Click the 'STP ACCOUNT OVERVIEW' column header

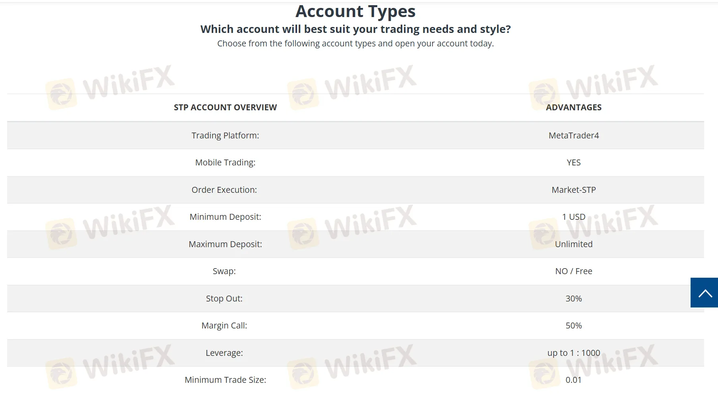point(225,108)
